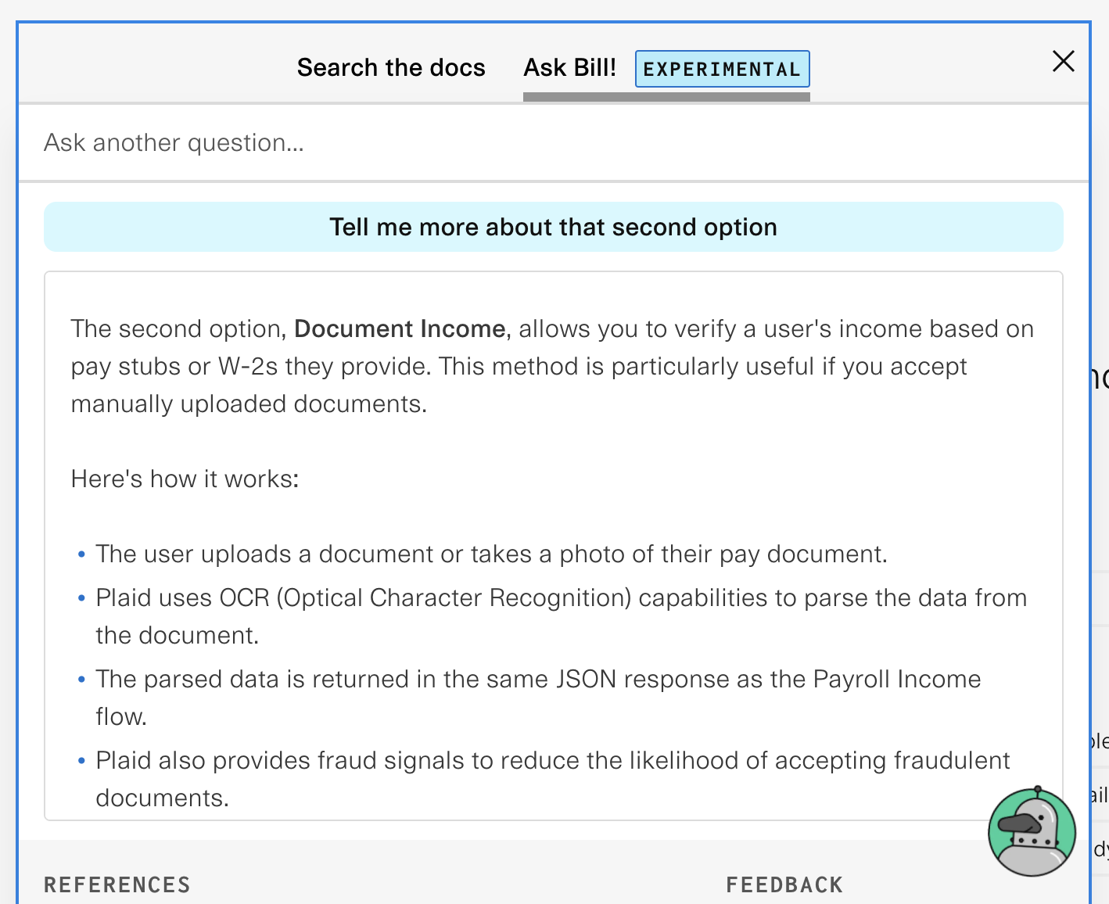Click the bullet mentioning OCR capabilities
1109x904 pixels.
561,597
